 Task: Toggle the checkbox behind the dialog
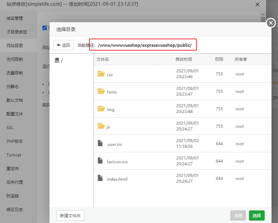[x=44, y=28]
